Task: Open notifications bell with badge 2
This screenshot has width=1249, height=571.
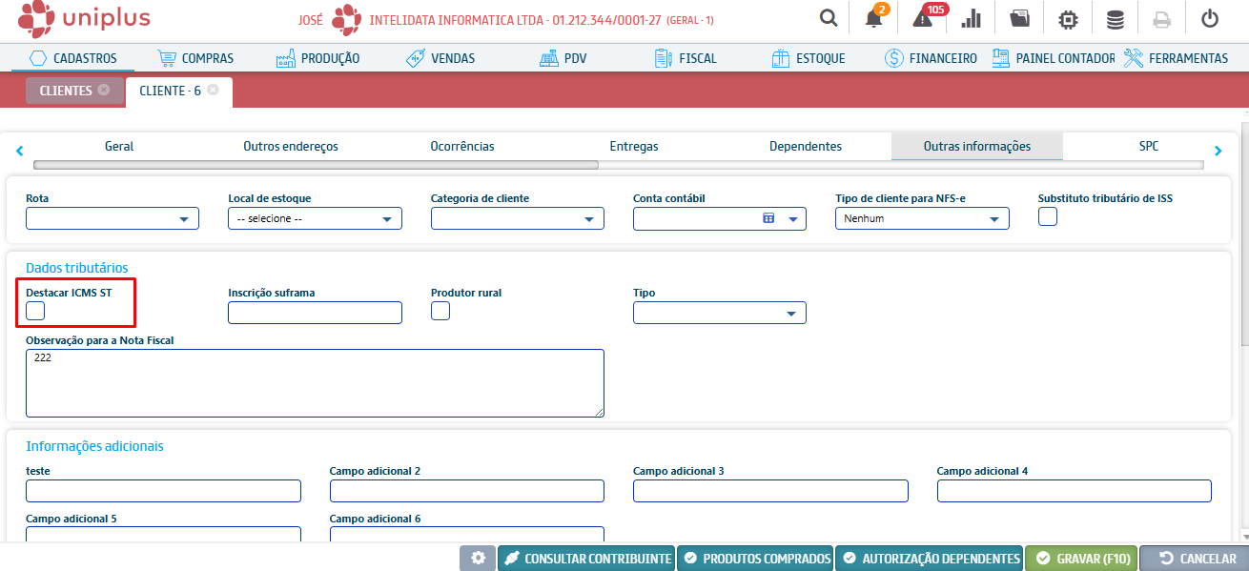Action: pos(874,18)
